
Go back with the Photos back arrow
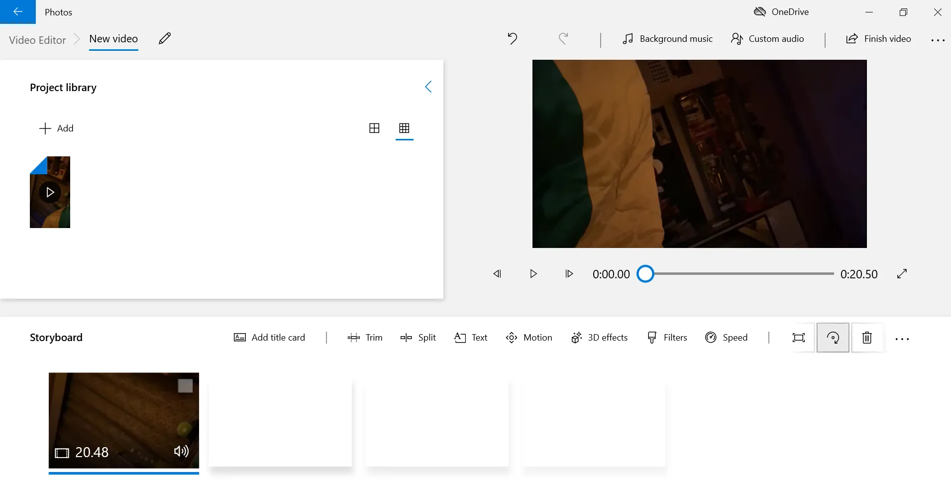(x=18, y=12)
